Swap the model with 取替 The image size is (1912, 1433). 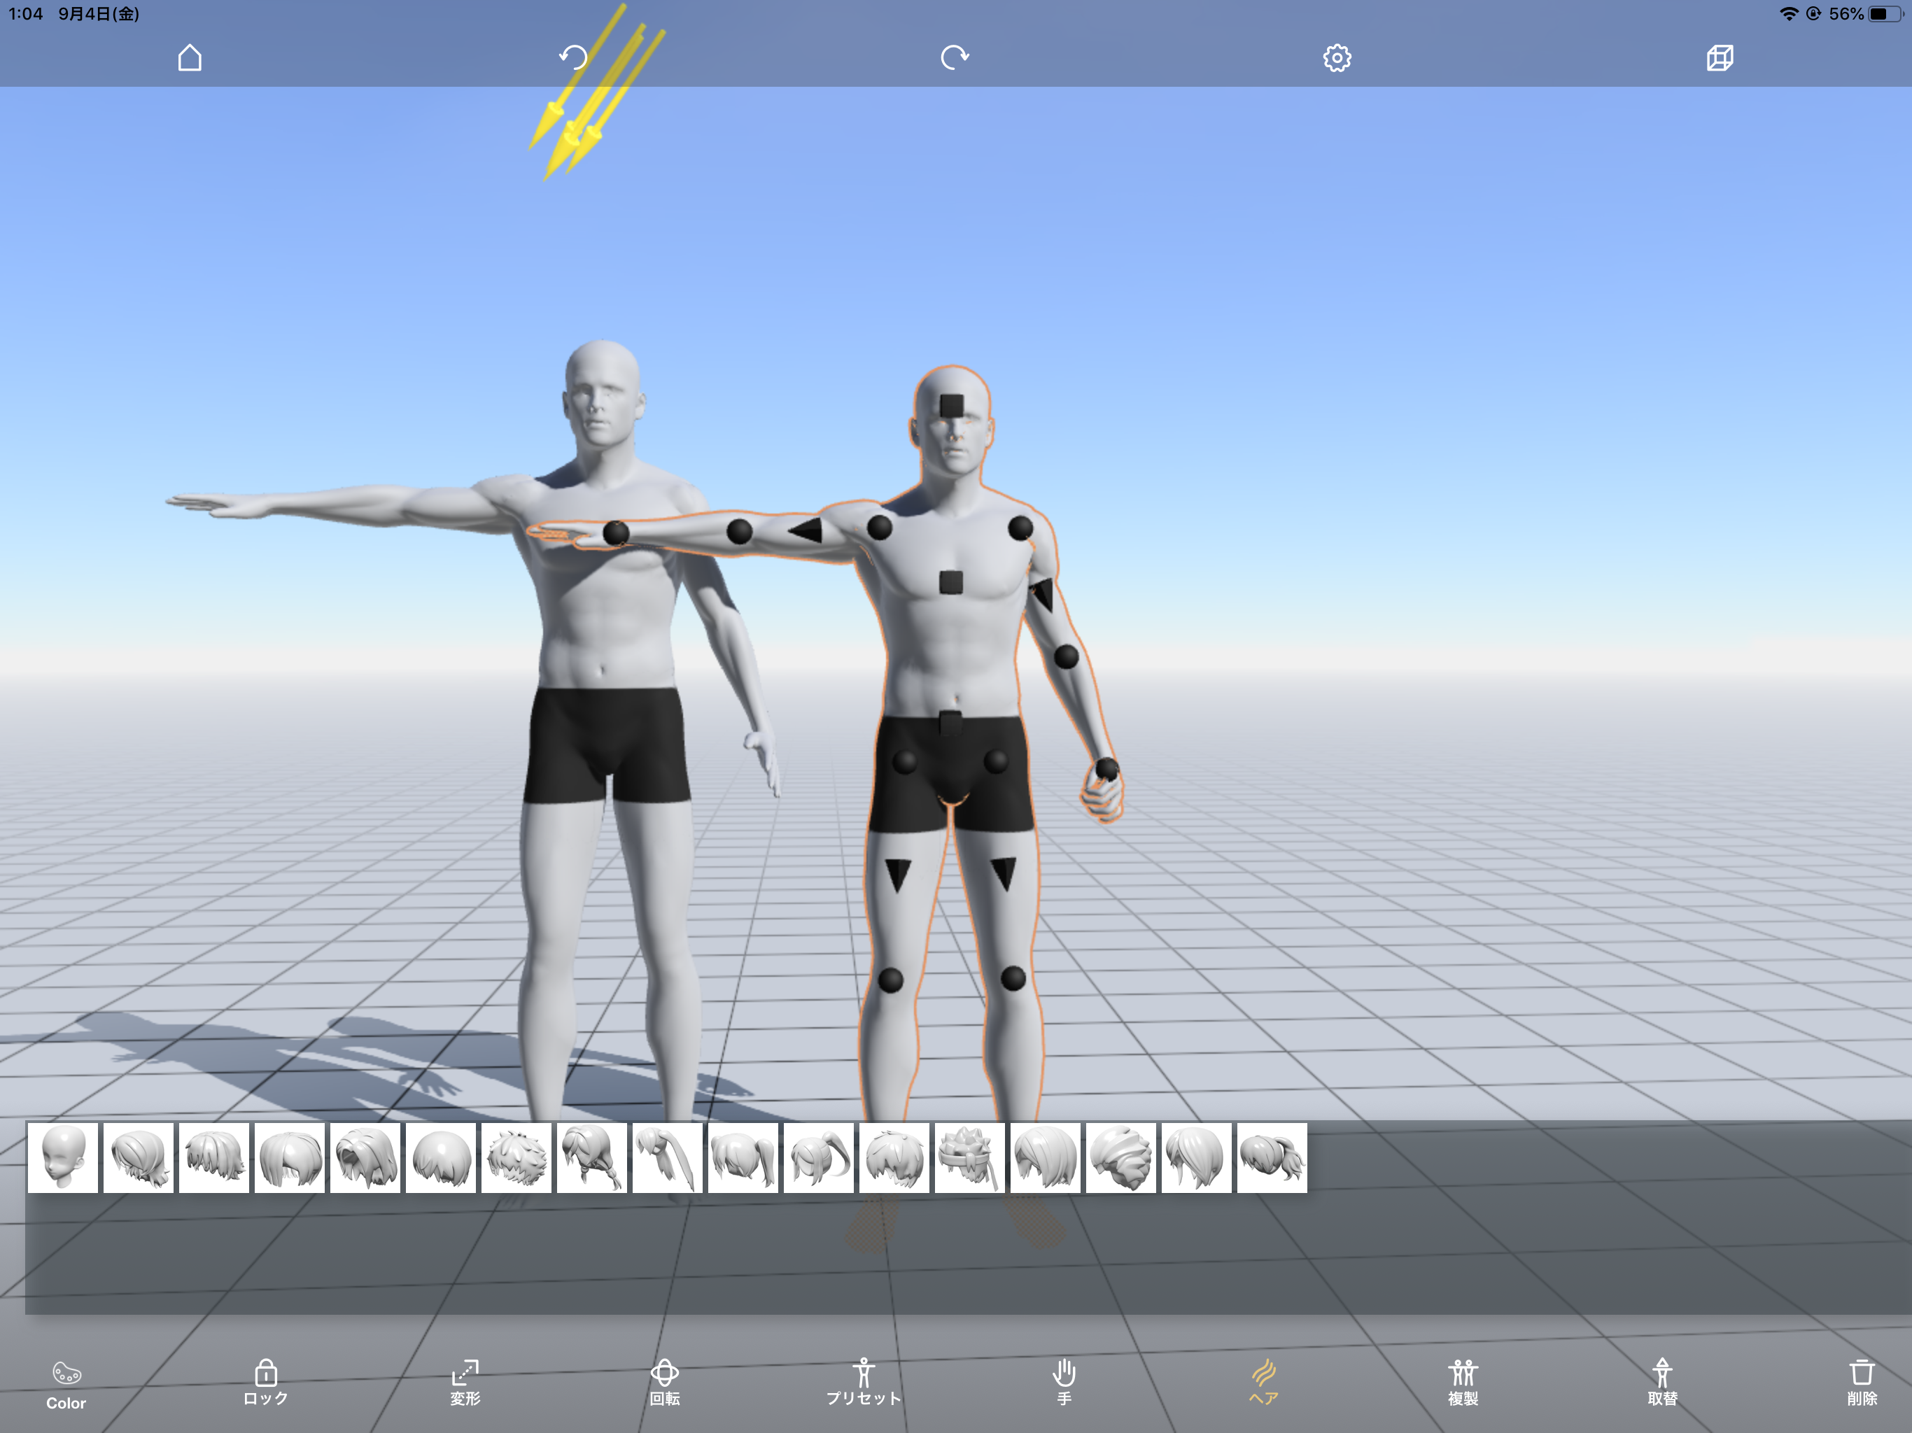pyautogui.click(x=1662, y=1383)
